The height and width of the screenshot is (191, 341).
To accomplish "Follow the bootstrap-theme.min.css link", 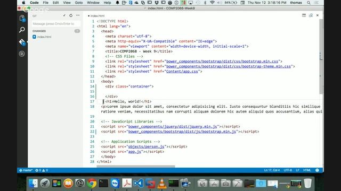I will tap(229, 66).
